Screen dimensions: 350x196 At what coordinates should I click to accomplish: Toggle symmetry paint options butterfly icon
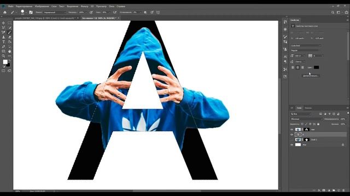click(x=158, y=13)
